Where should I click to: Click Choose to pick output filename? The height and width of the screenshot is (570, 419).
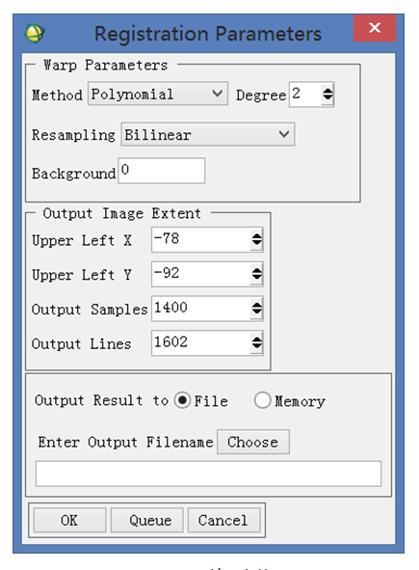[x=253, y=442]
